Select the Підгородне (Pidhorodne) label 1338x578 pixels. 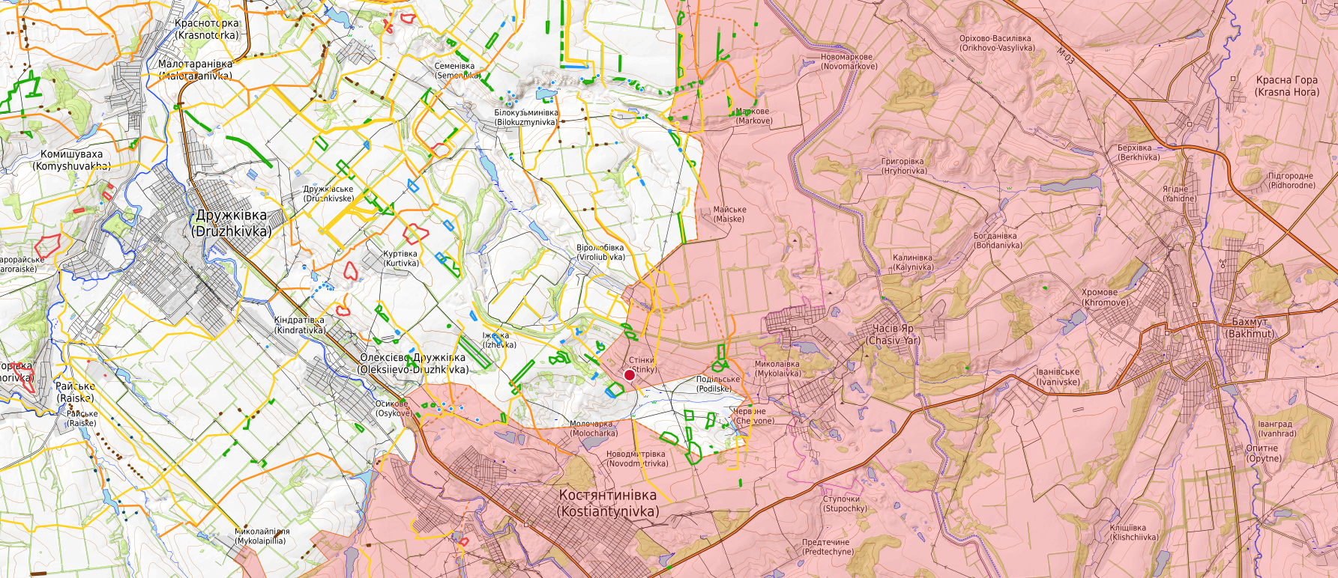tap(1292, 180)
